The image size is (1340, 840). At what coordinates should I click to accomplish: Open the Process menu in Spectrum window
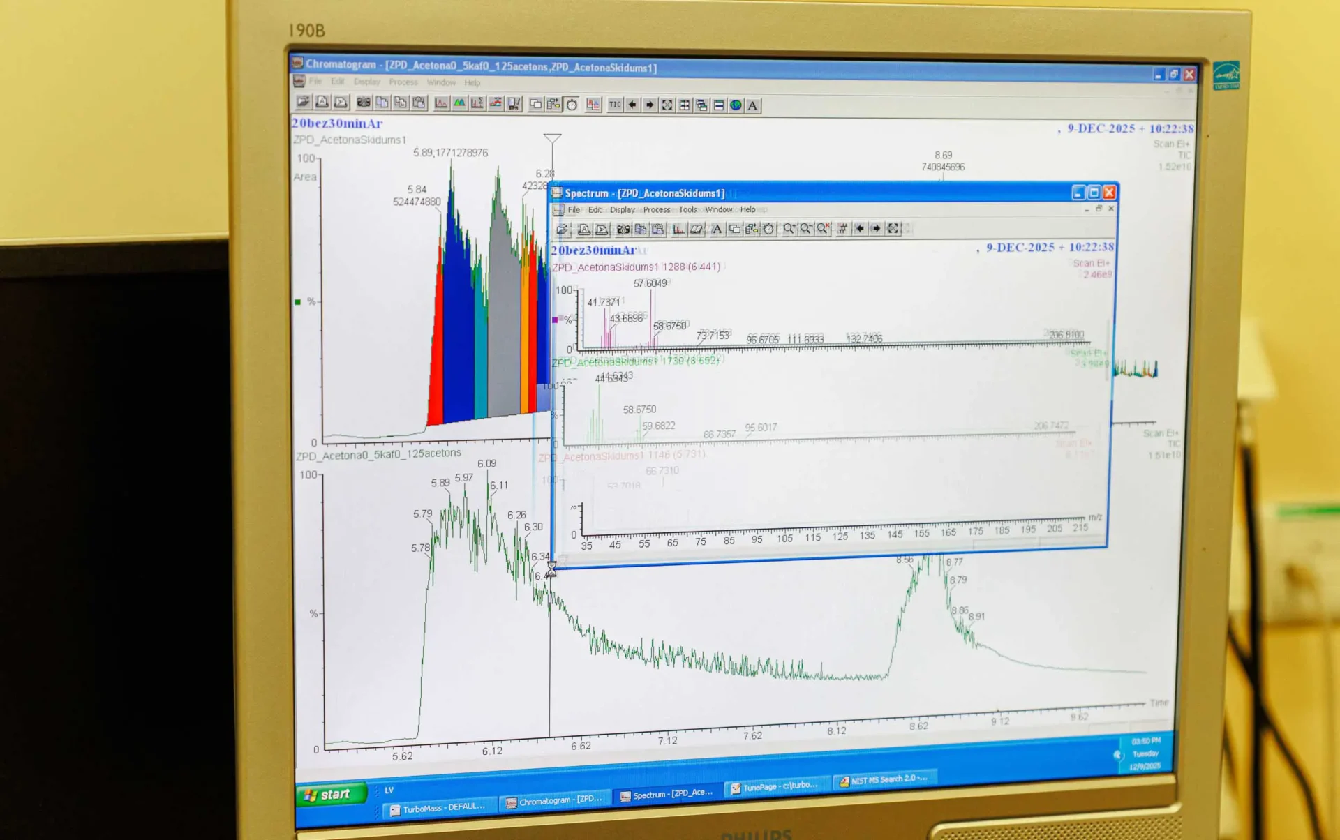point(656,209)
